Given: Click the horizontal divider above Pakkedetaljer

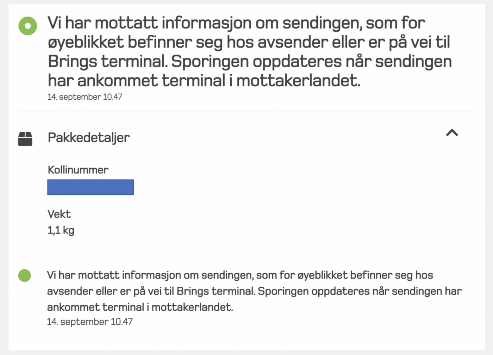Looking at the screenshot, I should coord(246,111).
